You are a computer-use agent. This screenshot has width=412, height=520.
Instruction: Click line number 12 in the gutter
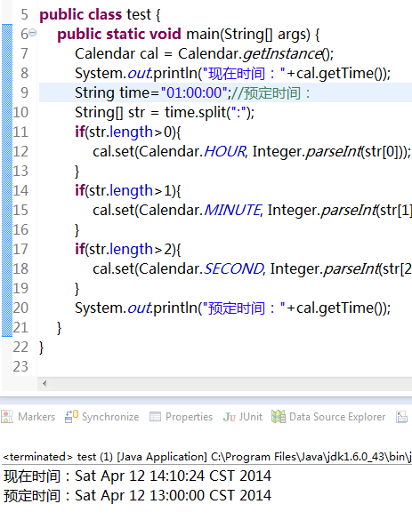(x=20, y=152)
